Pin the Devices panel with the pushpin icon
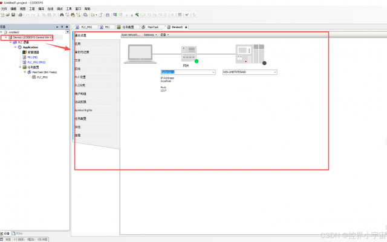 click(62, 27)
